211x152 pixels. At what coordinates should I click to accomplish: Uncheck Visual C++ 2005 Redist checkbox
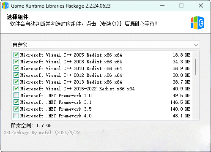16,55
